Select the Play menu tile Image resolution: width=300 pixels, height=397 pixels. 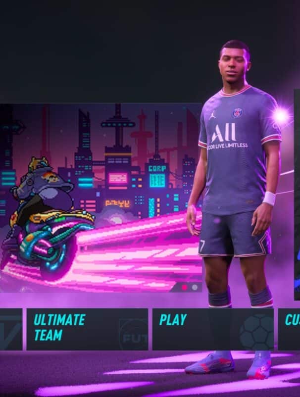tap(213, 329)
